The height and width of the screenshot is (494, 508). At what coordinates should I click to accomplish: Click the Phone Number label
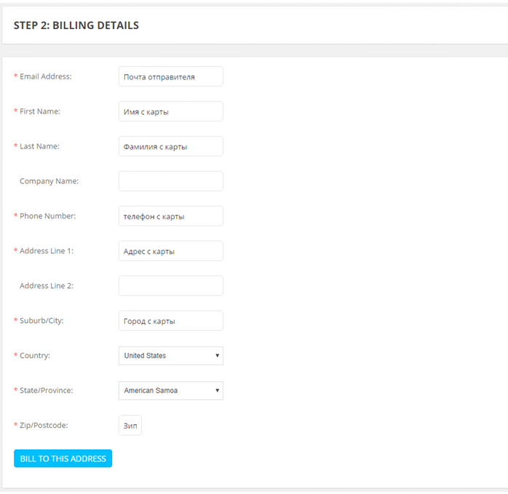47,216
